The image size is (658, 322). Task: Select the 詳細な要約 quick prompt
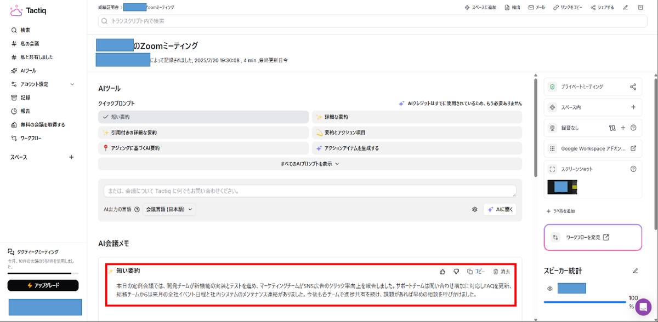pyautogui.click(x=417, y=117)
